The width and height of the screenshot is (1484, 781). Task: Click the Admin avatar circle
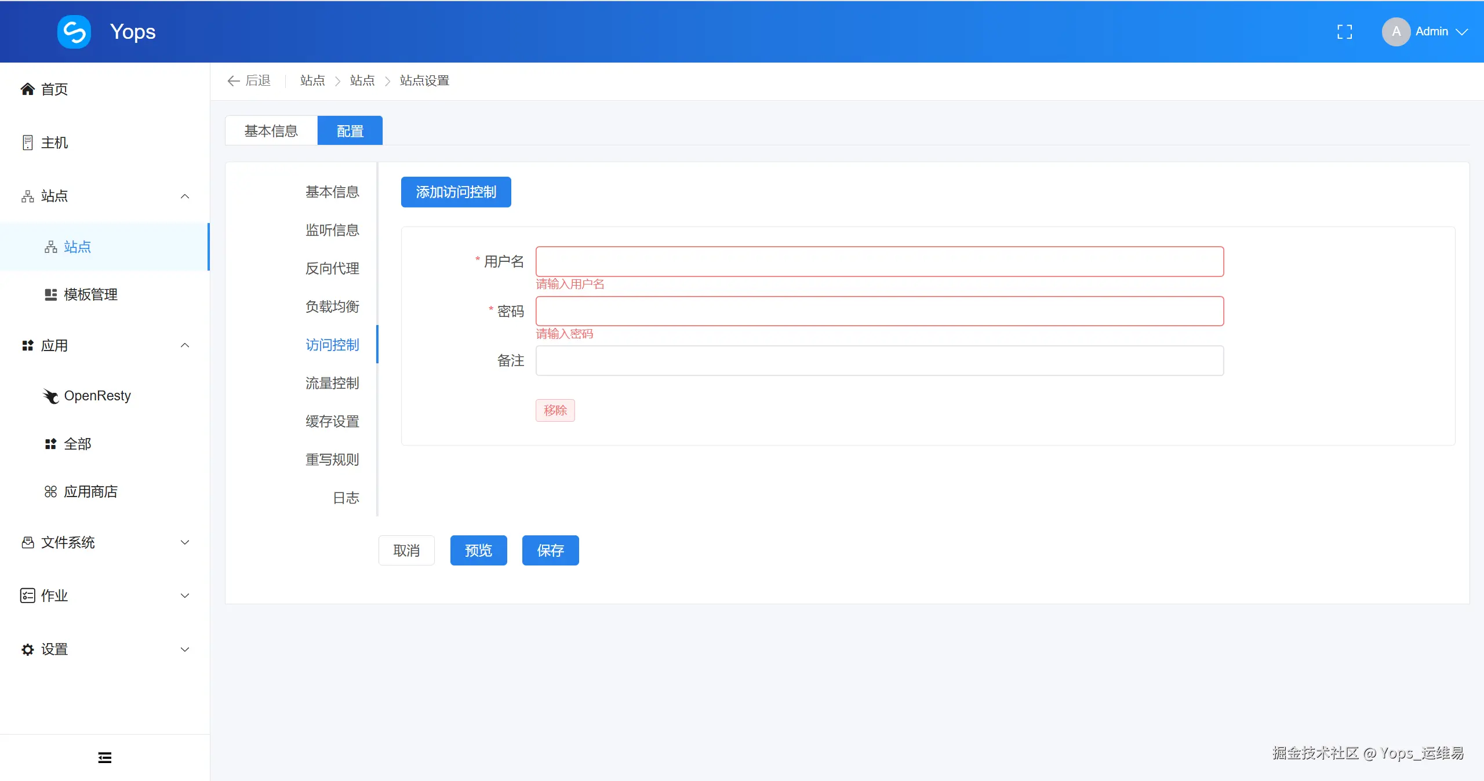pos(1396,32)
